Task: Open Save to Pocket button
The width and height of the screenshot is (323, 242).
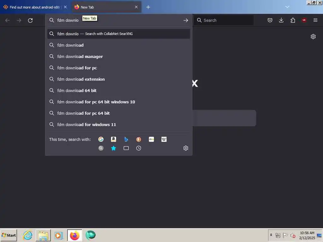Action: [x=270, y=20]
